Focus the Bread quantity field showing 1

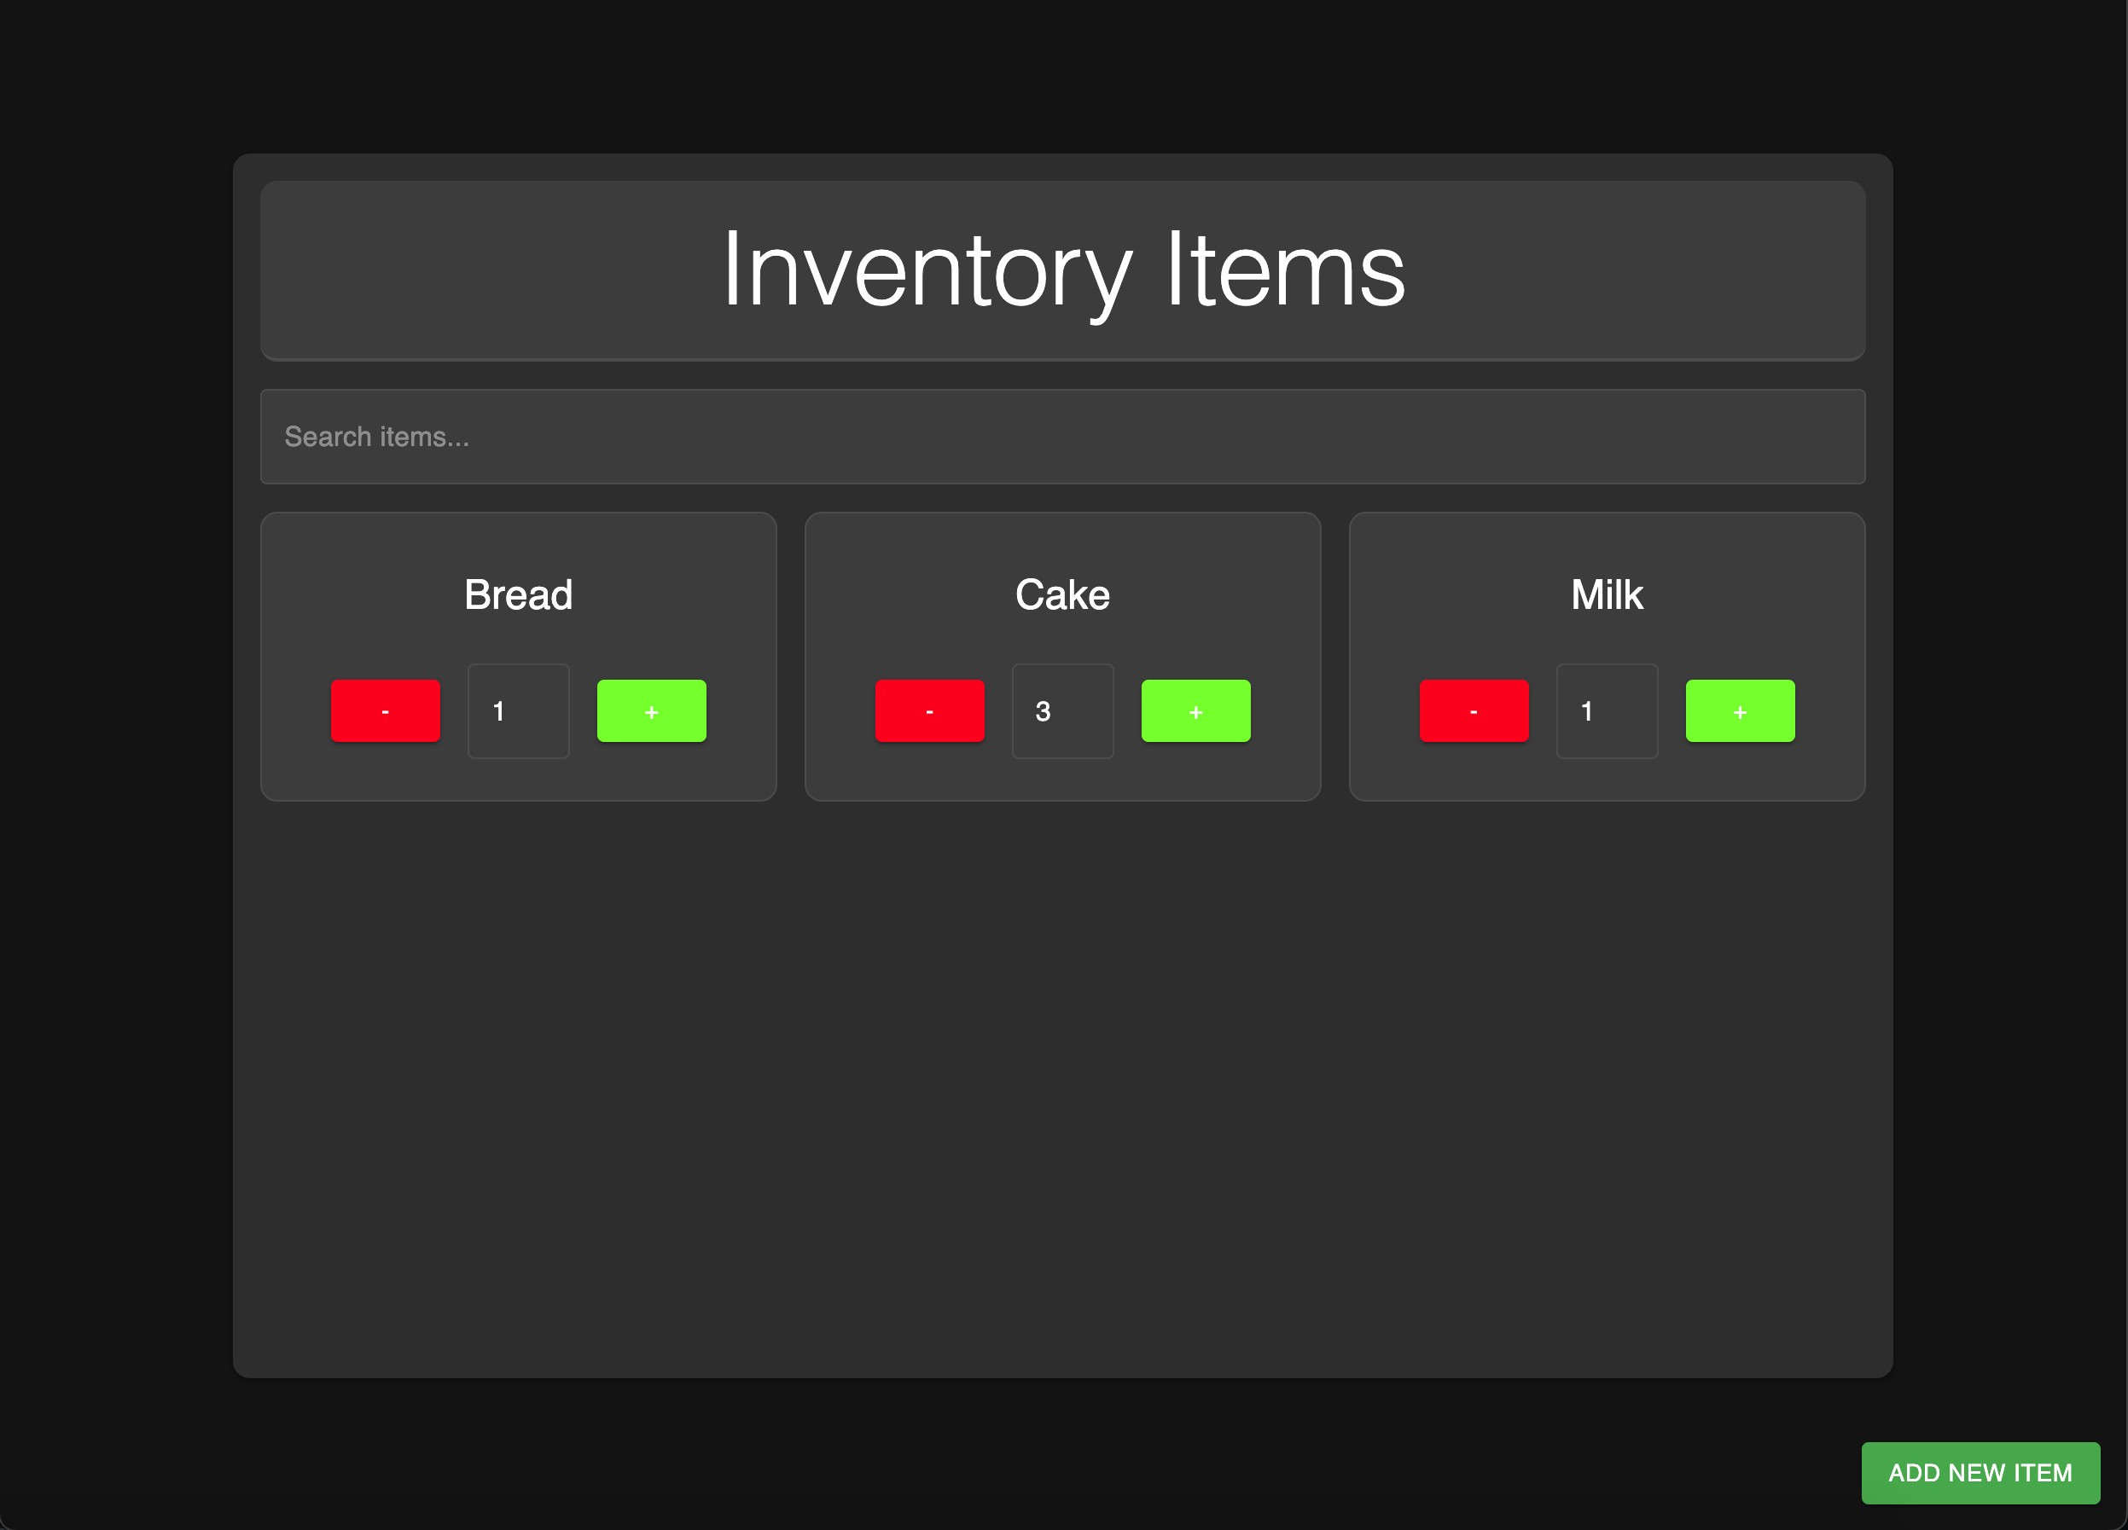coord(518,711)
